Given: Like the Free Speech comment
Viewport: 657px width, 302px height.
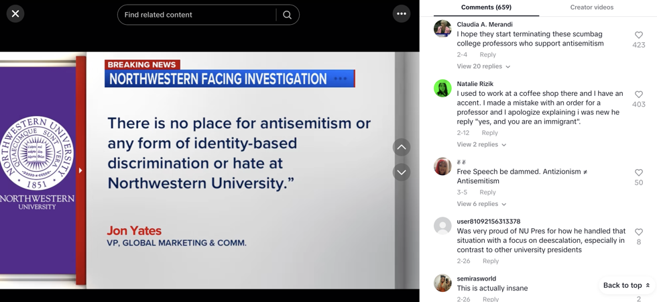Looking at the screenshot, I should click(x=638, y=172).
